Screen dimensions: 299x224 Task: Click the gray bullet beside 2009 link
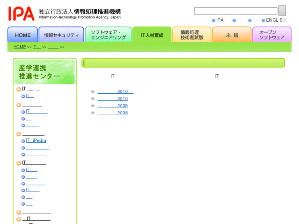[x=93, y=106]
